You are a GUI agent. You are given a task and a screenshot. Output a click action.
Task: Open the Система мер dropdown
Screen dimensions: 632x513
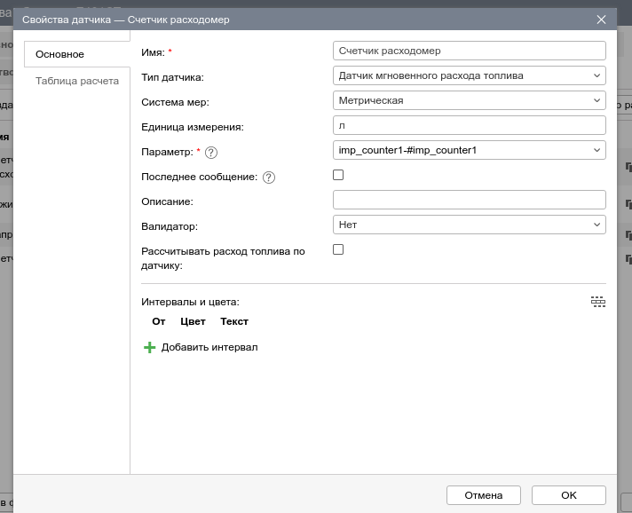pos(469,100)
